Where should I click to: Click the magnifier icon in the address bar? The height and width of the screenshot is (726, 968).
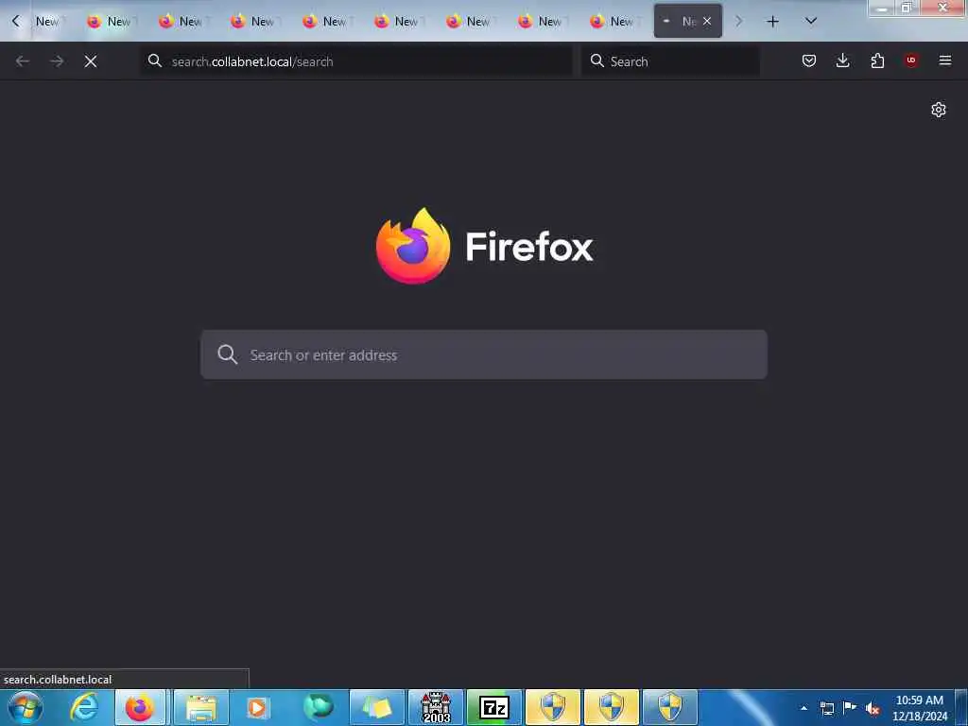(155, 60)
